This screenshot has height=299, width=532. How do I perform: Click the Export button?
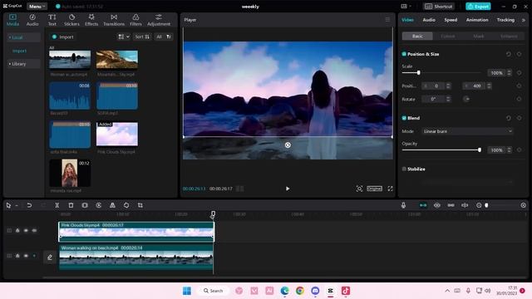click(478, 7)
